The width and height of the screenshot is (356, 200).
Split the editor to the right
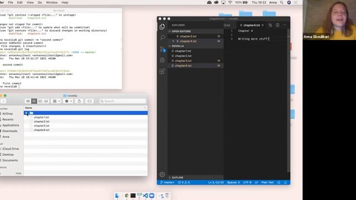tap(278, 25)
